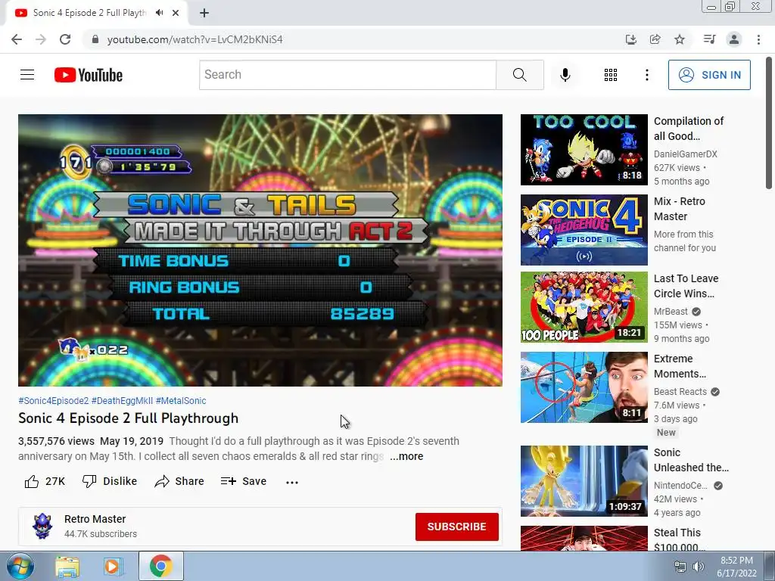Open Chrome profile icon
The image size is (775, 581).
(734, 39)
